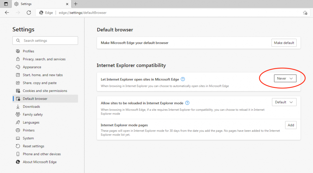Open the Never dropdown for IE sites

285,78
